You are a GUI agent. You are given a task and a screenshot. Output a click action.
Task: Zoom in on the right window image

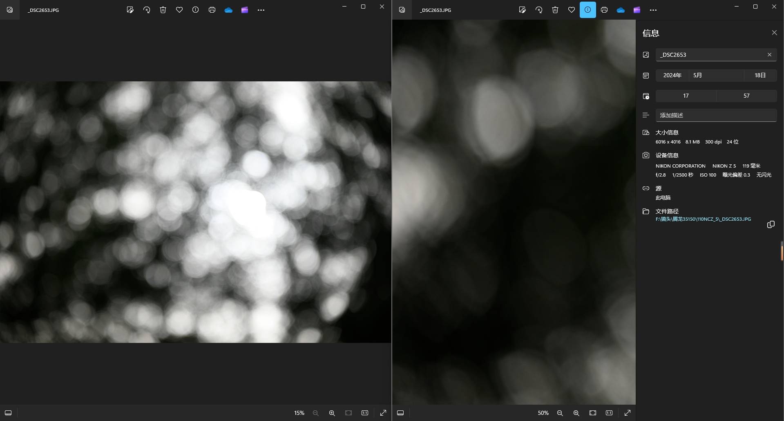(576, 413)
